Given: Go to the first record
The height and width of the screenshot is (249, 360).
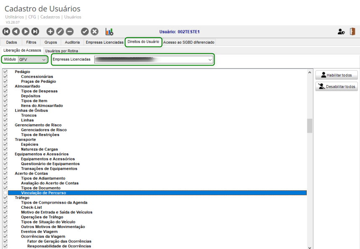Looking at the screenshot, I should tap(6, 31).
